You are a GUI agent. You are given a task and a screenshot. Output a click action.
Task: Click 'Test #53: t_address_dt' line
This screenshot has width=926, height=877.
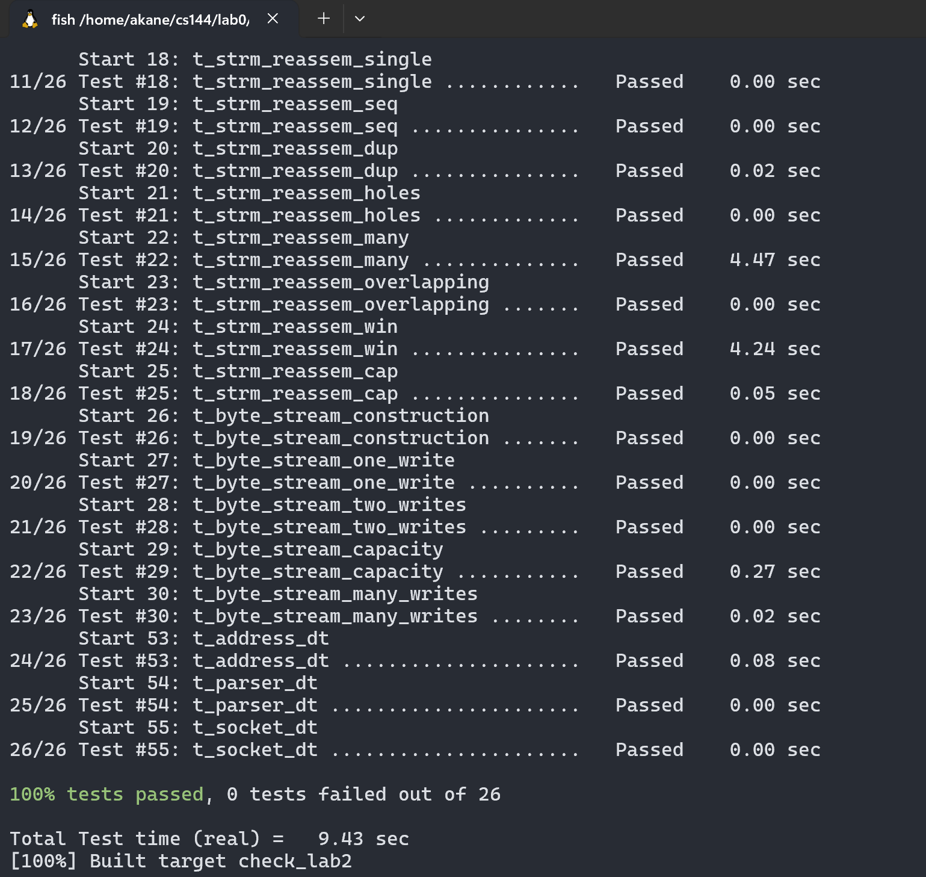click(415, 661)
